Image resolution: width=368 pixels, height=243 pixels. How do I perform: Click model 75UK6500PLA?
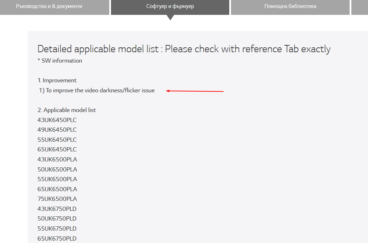coord(57,199)
